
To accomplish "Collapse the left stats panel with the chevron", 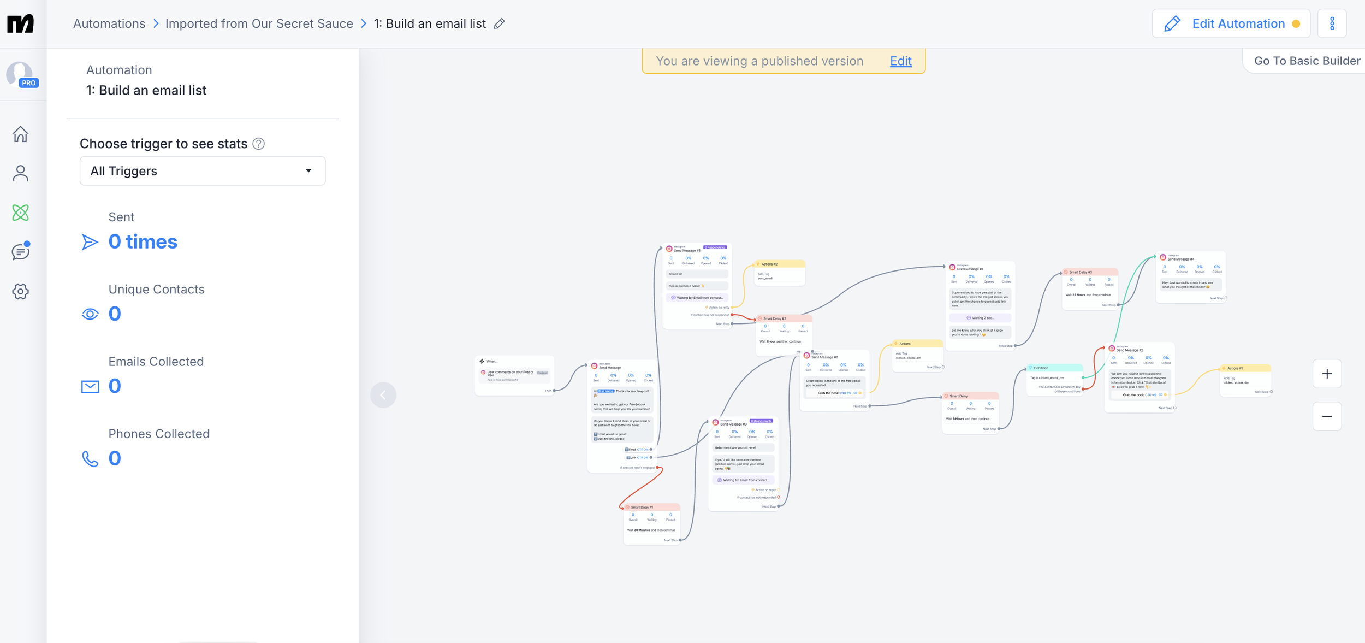I will tap(384, 394).
